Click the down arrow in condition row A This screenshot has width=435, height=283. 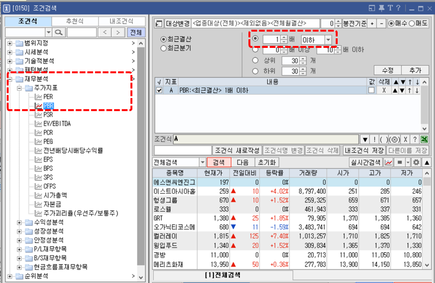point(417,91)
